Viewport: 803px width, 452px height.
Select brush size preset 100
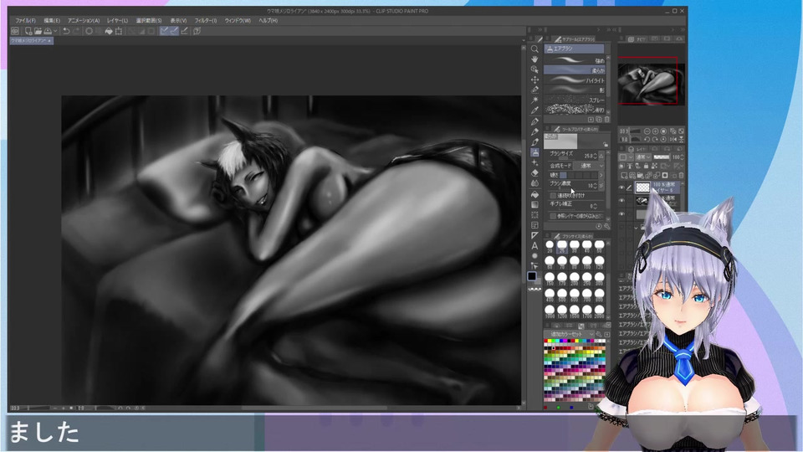[587, 264]
